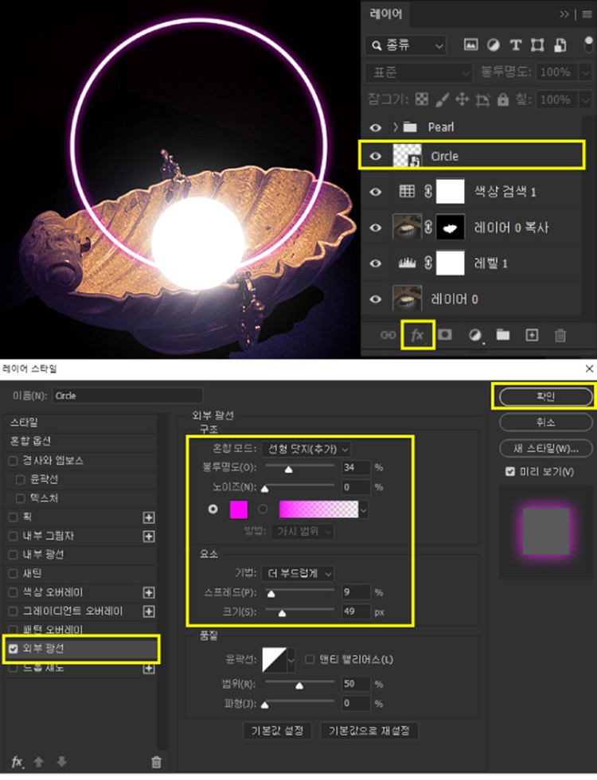Add another 그레이디언트 오버레이 plus icon

[x=149, y=611]
